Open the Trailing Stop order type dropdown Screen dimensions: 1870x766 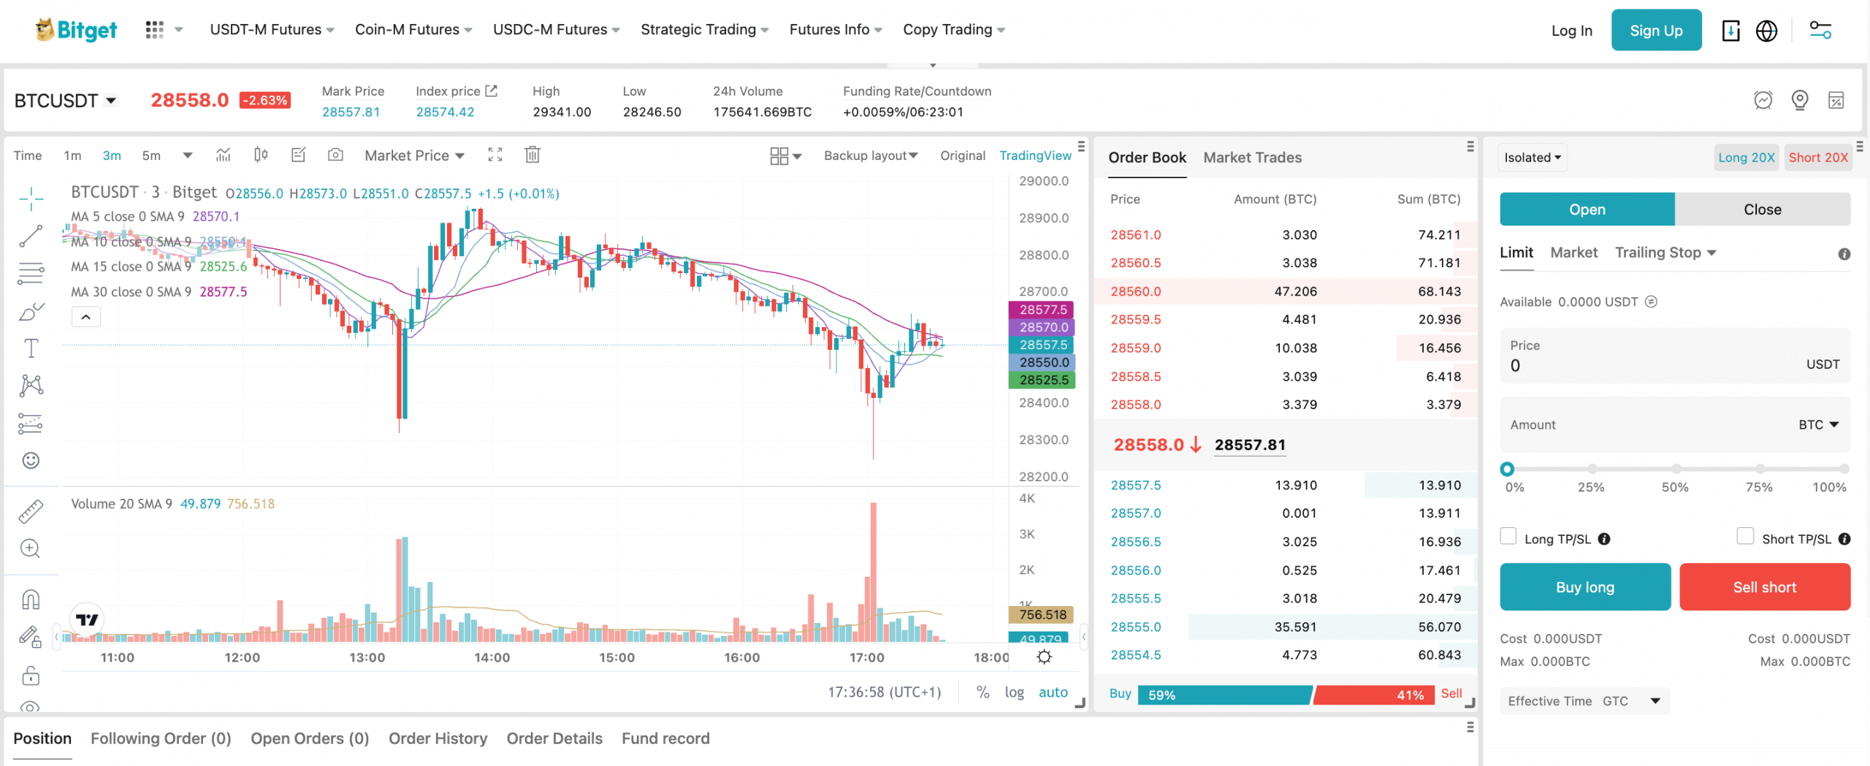click(1665, 253)
